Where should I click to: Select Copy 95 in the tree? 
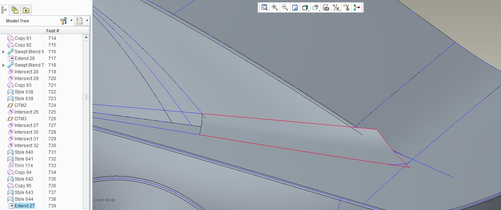click(23, 186)
